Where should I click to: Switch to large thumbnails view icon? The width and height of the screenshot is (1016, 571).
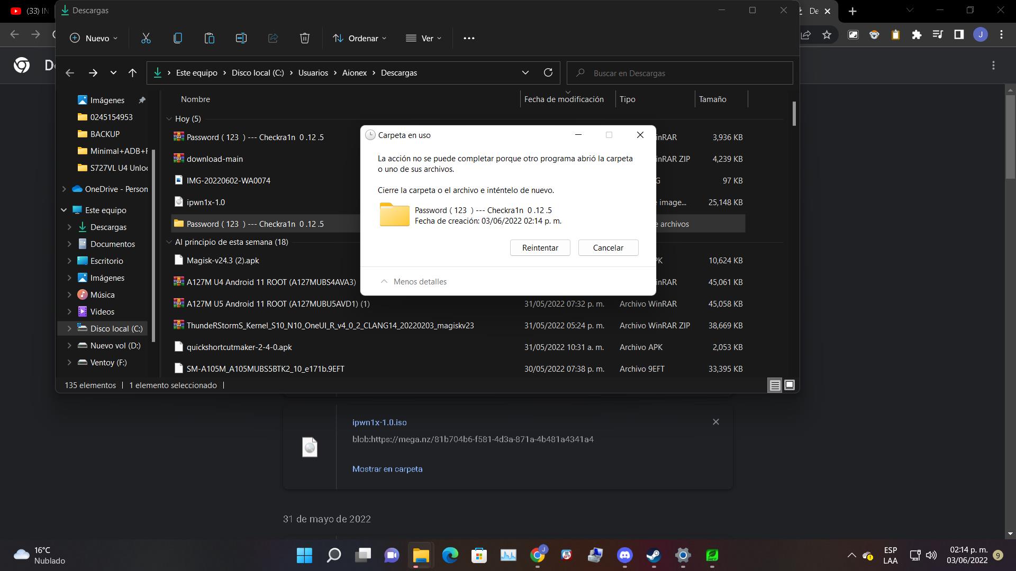pos(789,385)
